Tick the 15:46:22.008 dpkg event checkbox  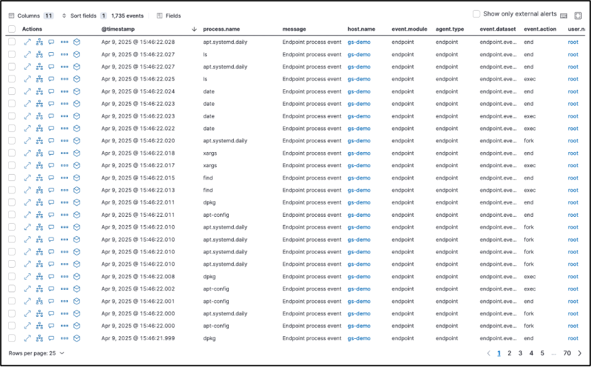(x=12, y=277)
